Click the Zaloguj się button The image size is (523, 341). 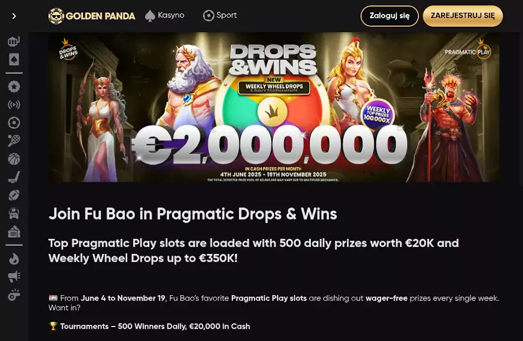[x=389, y=16]
